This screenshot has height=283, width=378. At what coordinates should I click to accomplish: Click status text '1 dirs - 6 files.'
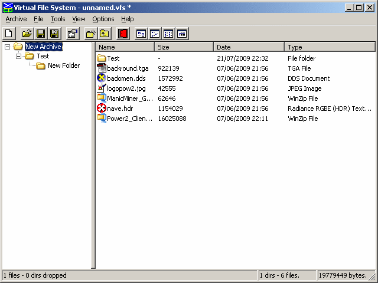(279, 275)
